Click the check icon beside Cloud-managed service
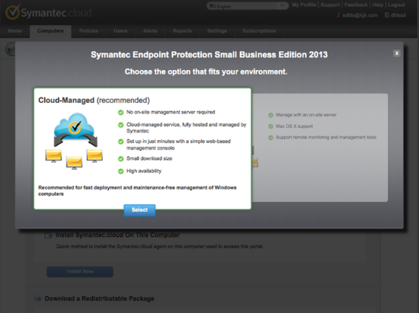This screenshot has width=419, height=313. tap(121, 125)
